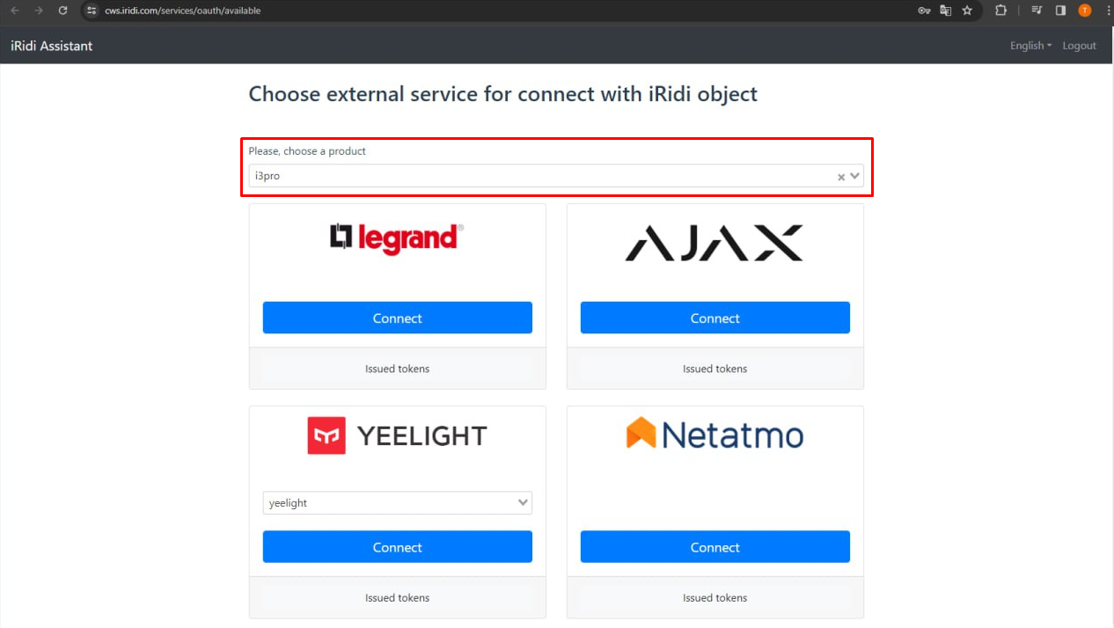The width and height of the screenshot is (1114, 628).
Task: Select the Yeelight logo icon
Action: point(326,434)
